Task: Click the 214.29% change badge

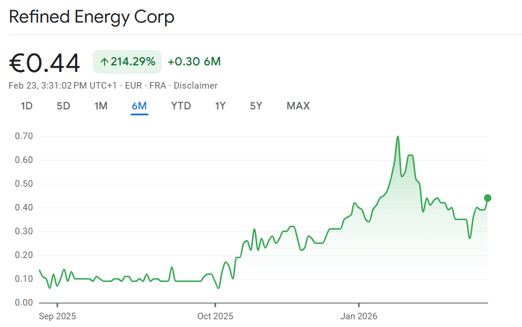Action: click(127, 62)
